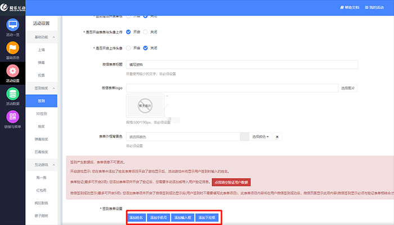
Task: Open the 上墙 menu item
Action: pos(42,50)
